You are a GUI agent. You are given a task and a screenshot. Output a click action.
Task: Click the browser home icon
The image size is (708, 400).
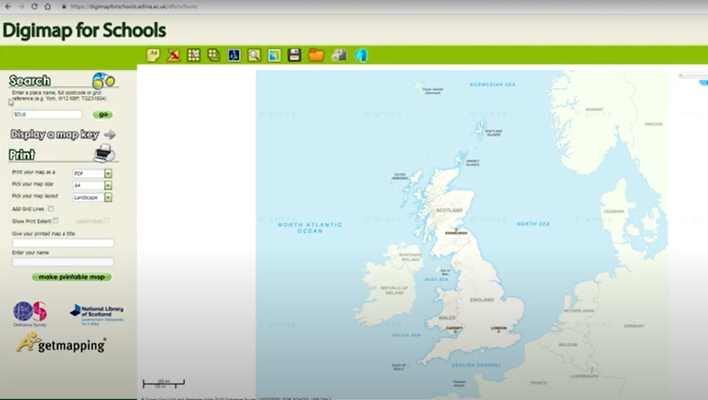(48, 6)
